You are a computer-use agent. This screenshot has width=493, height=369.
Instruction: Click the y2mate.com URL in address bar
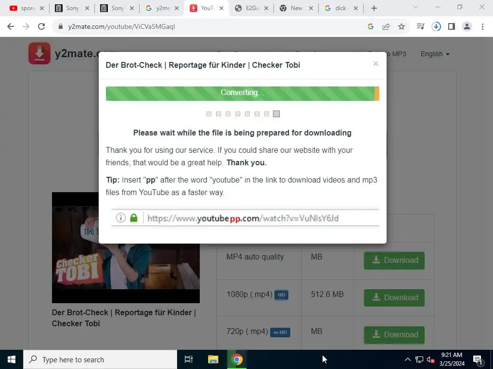coord(121,27)
